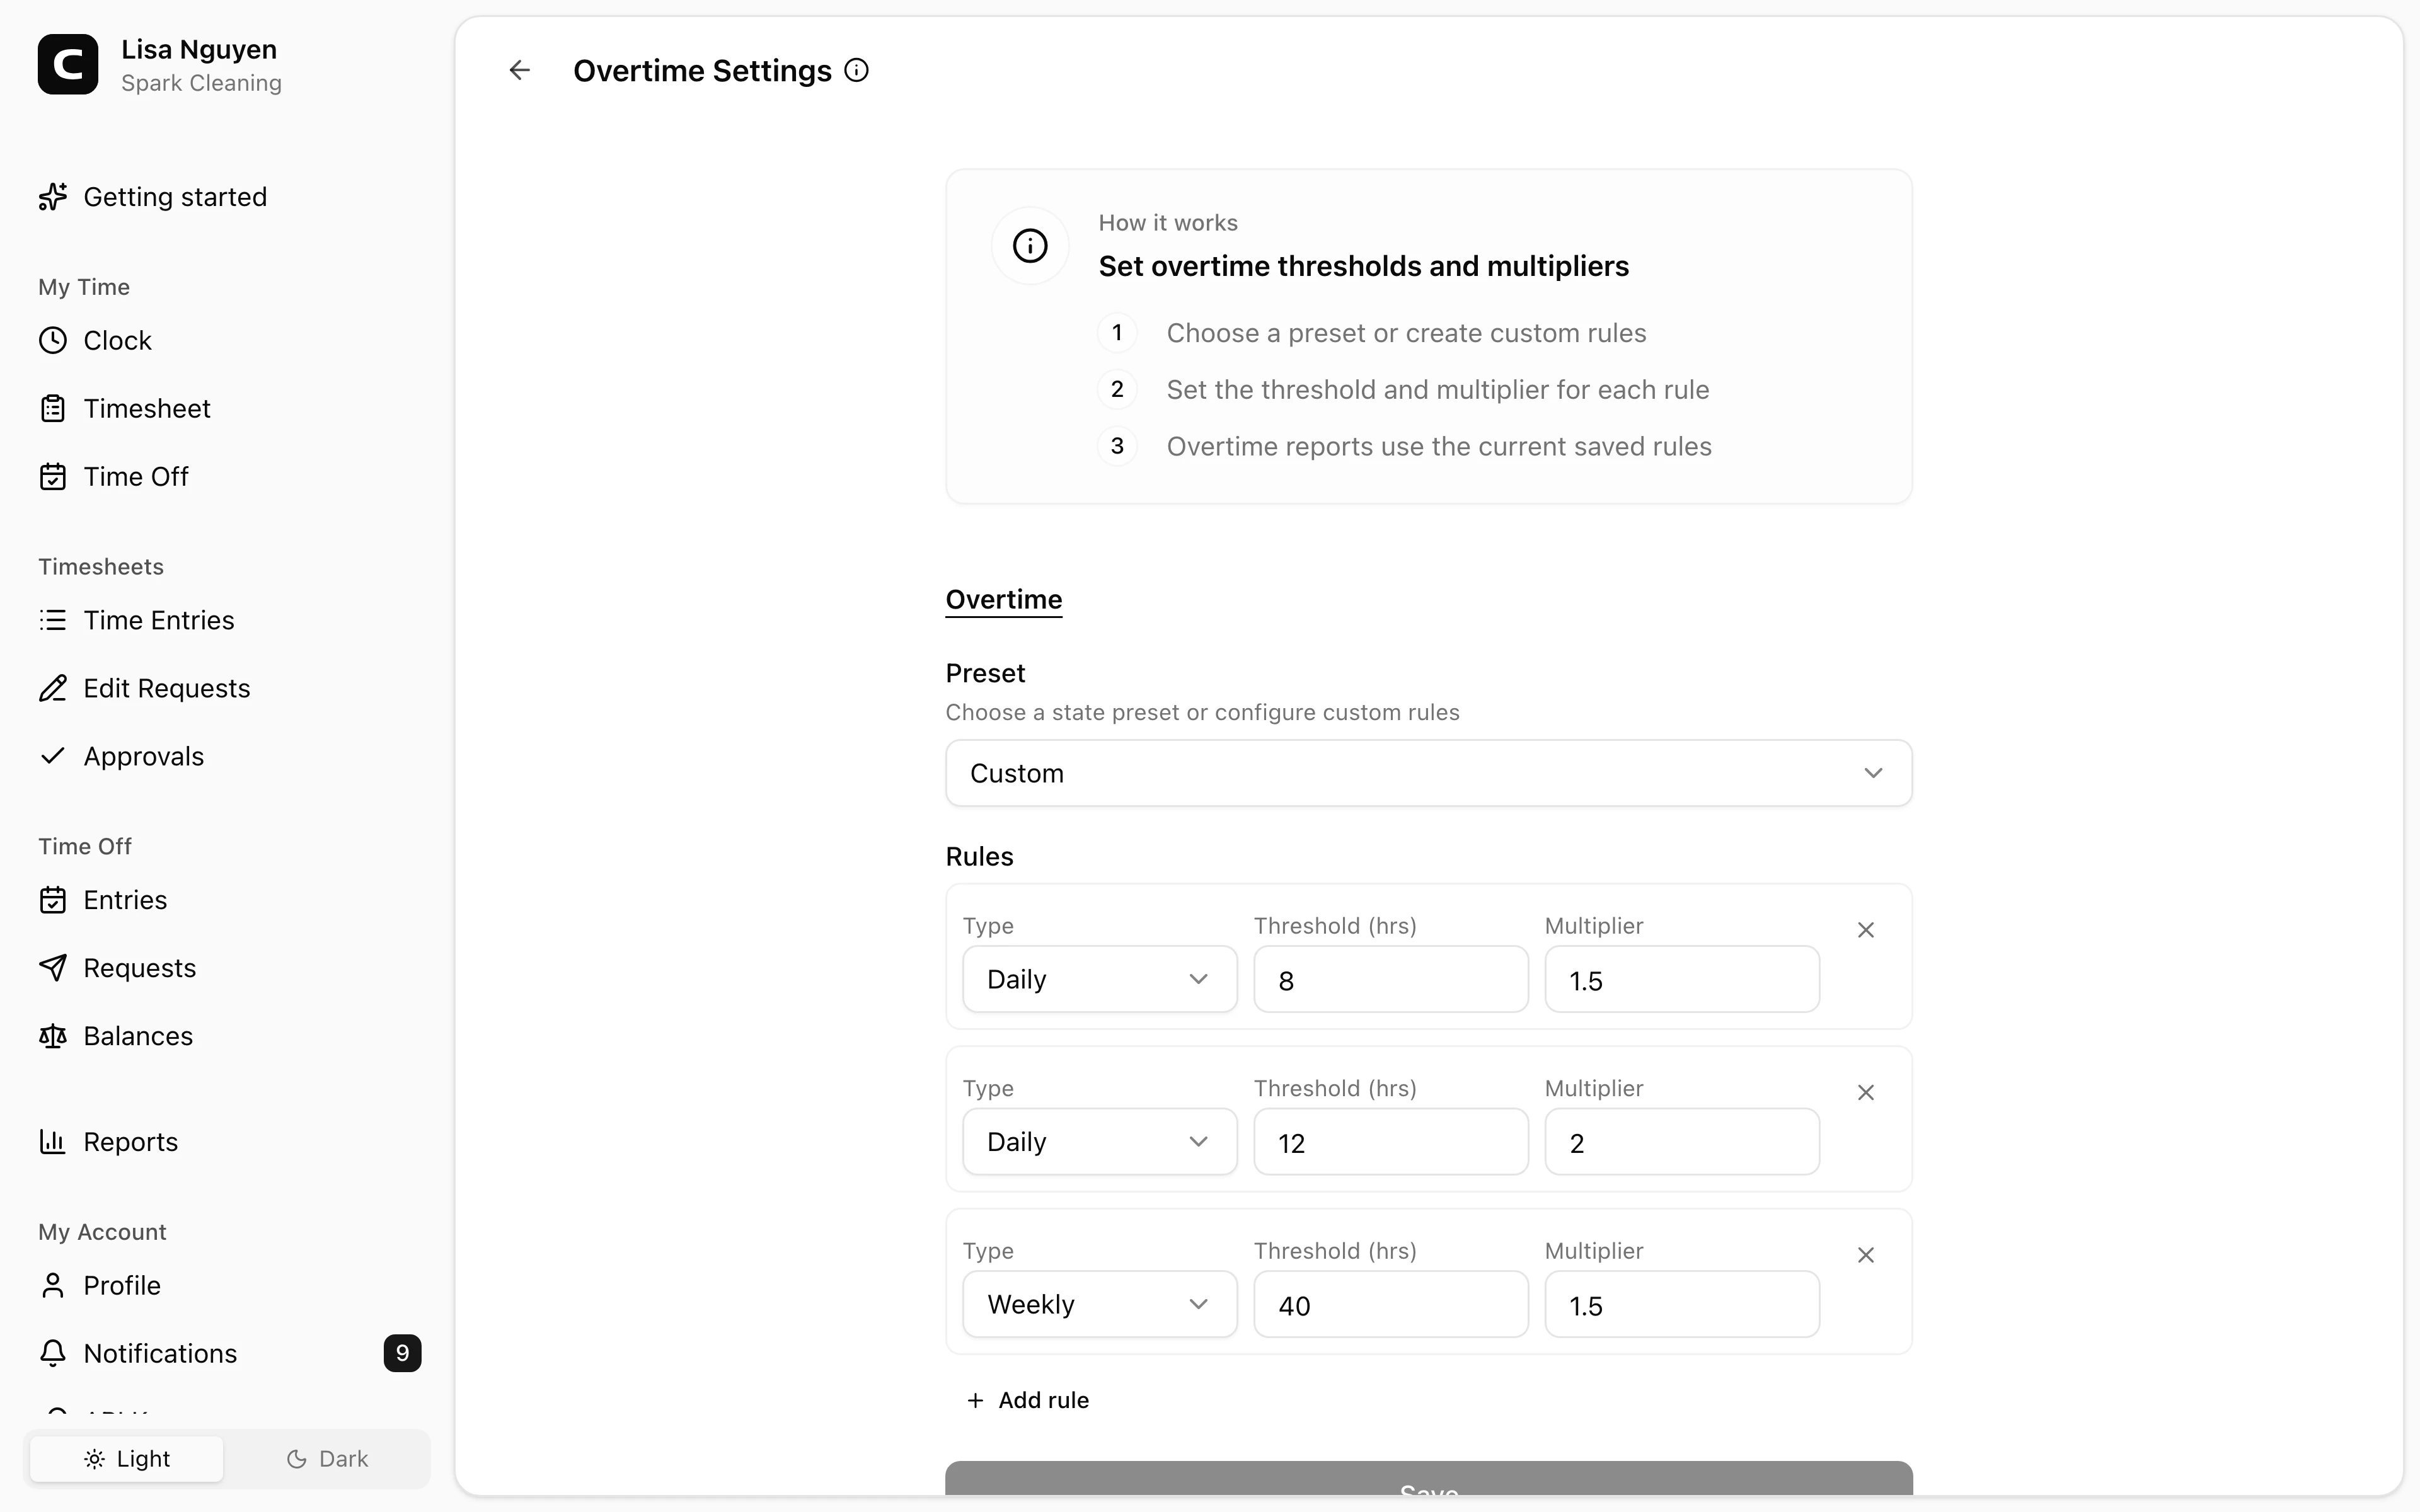Click the Entries calendar icon

tap(53, 900)
